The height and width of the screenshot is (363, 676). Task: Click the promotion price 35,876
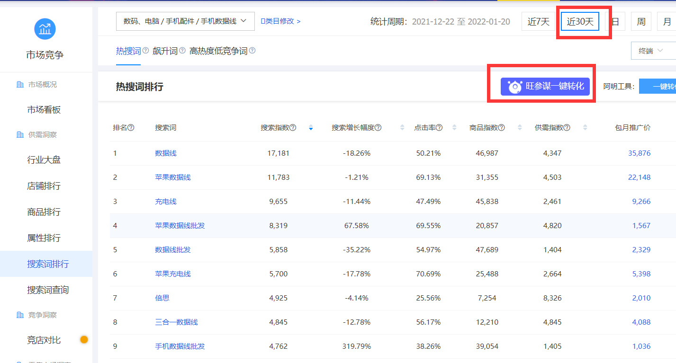(640, 153)
